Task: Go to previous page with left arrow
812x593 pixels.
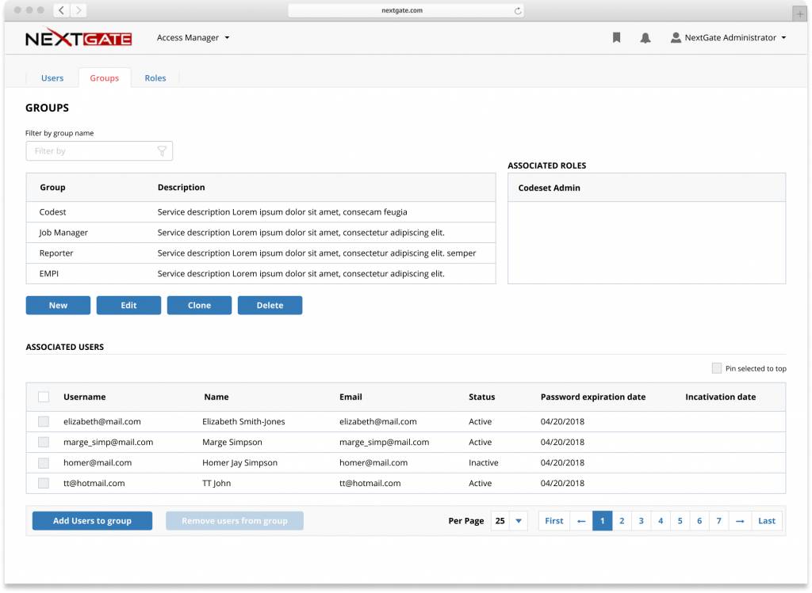Action: click(581, 521)
